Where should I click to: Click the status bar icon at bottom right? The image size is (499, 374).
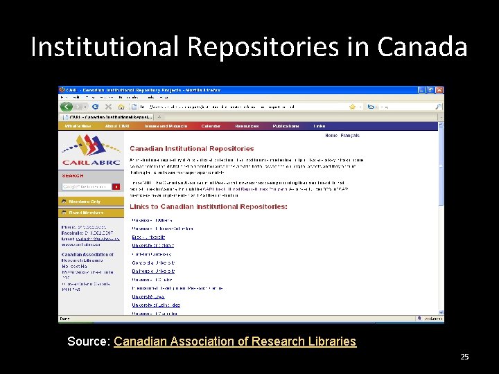pyautogui.click(x=419, y=319)
